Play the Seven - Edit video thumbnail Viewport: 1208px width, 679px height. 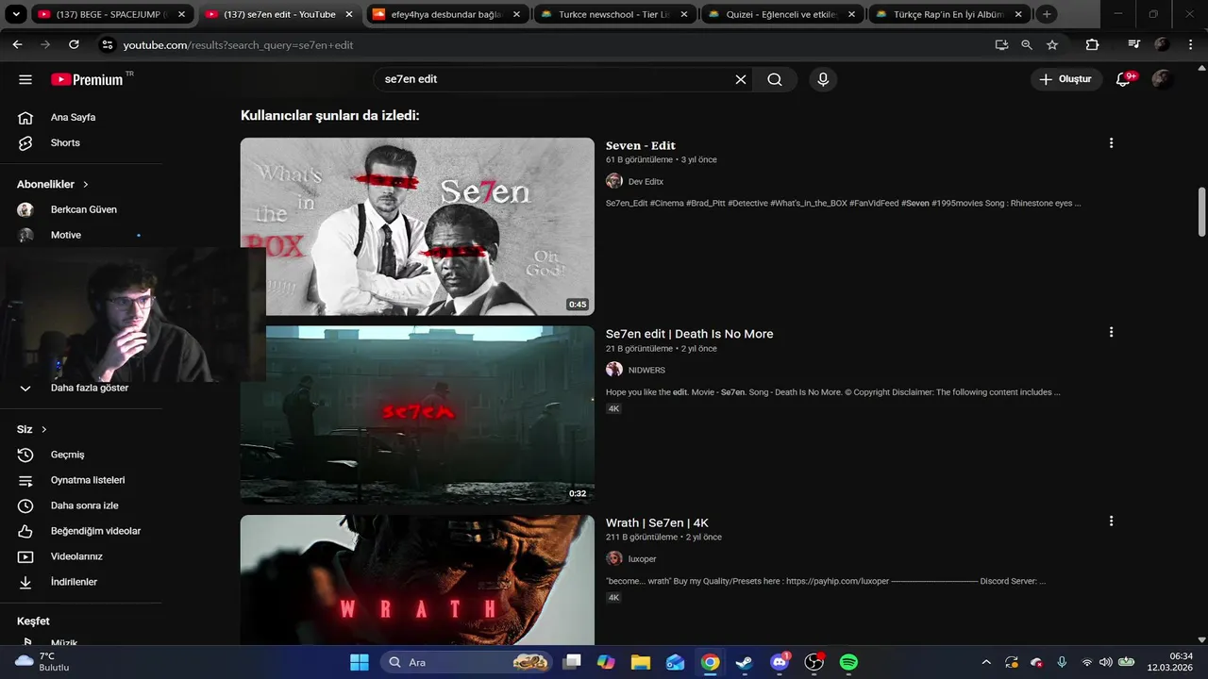coord(417,226)
